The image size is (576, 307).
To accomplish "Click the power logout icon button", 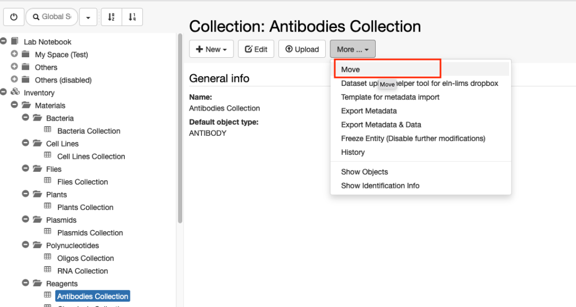I will coord(14,17).
